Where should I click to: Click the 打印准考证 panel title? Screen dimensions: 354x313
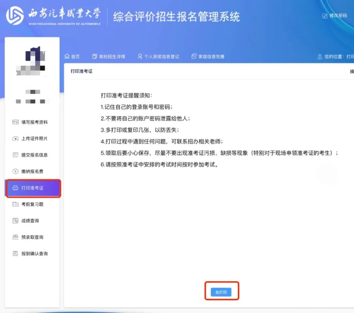(82, 71)
